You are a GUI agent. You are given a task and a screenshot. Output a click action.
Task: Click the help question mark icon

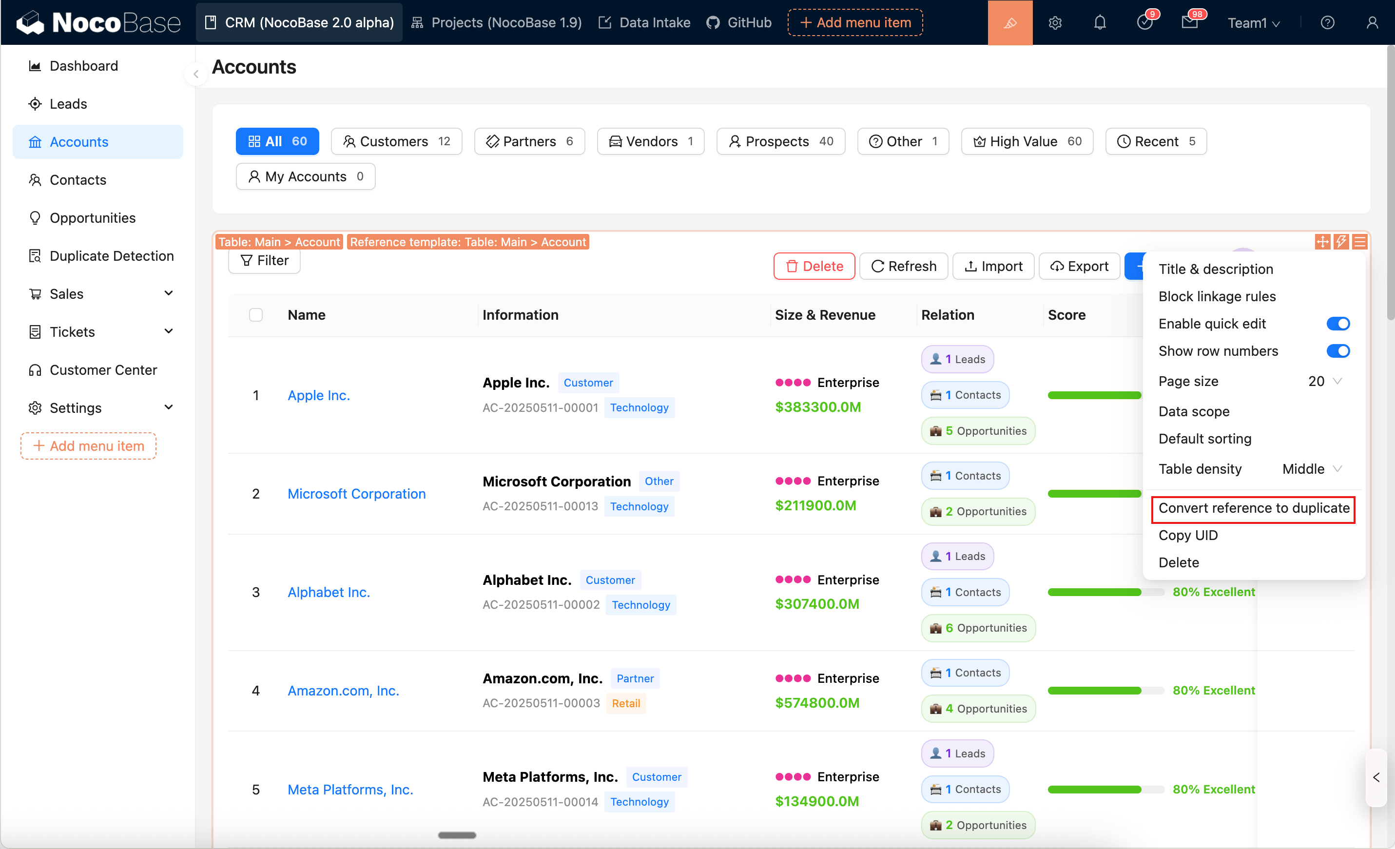[x=1327, y=22]
